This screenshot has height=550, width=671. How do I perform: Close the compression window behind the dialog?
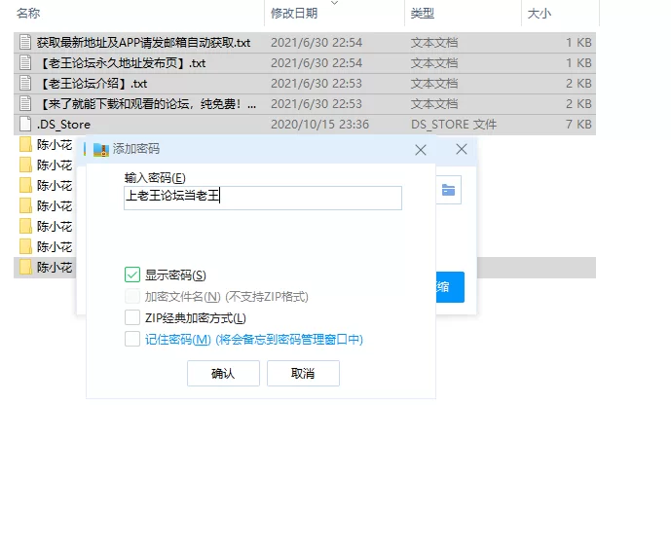[x=462, y=149]
